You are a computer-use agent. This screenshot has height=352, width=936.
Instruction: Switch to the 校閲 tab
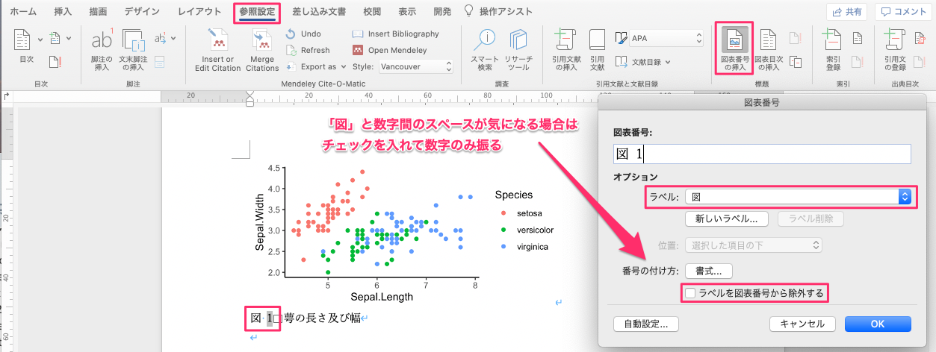pos(371,11)
